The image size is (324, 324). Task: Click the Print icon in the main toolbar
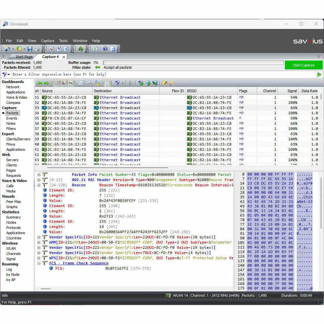click(37, 49)
